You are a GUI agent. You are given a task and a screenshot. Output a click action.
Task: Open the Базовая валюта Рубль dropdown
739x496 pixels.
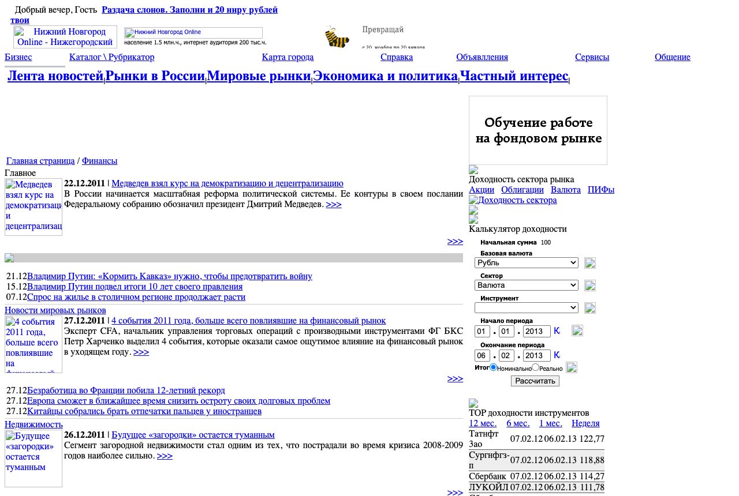pos(527,263)
